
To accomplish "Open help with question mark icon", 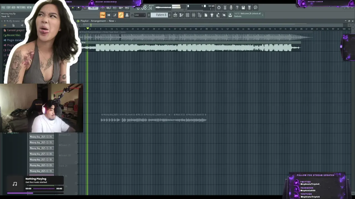I will pos(237,7).
